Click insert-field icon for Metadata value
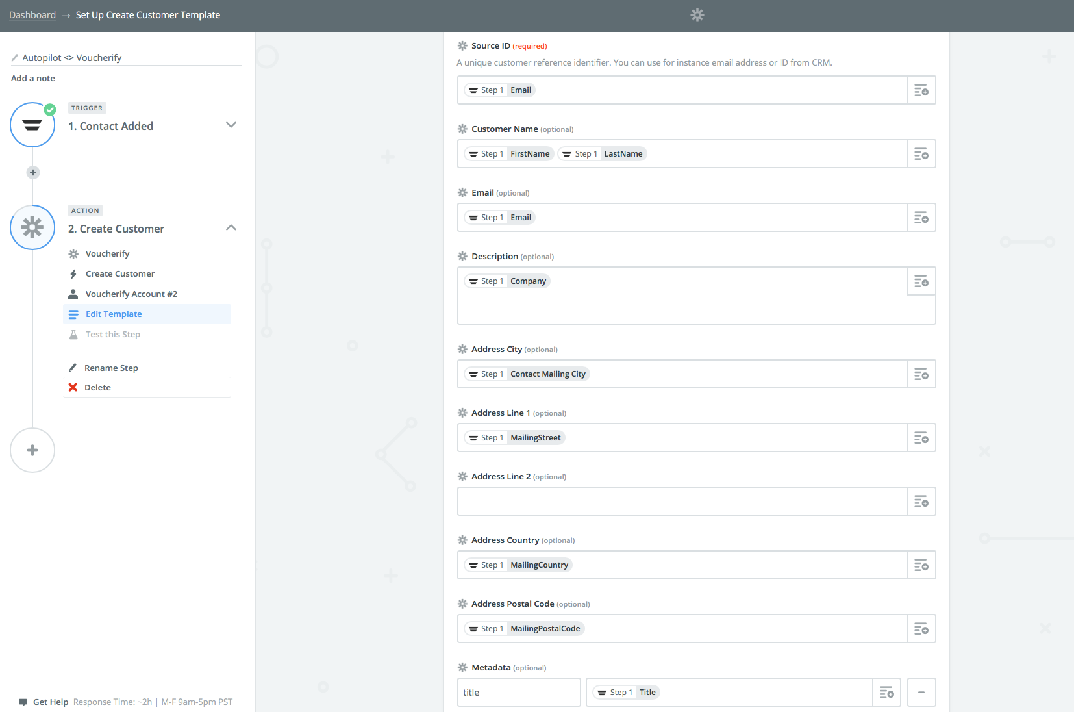This screenshot has width=1074, height=712. pos(886,693)
